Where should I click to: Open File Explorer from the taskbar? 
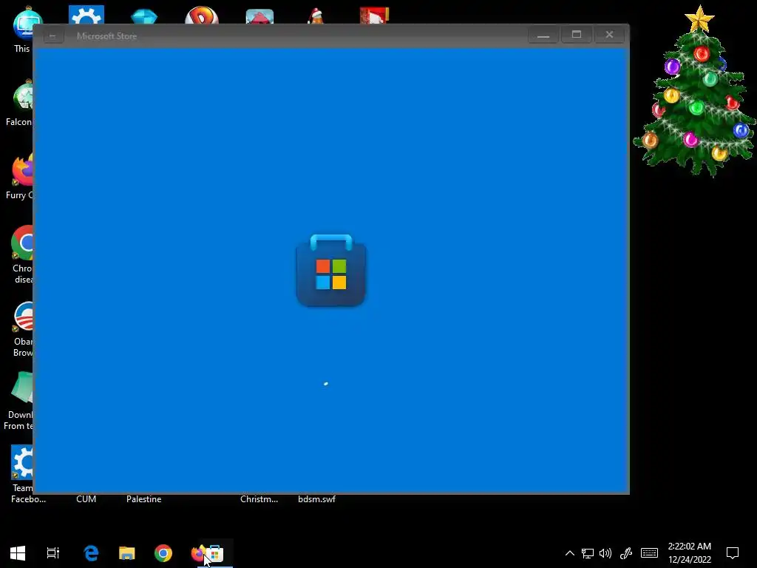click(x=127, y=553)
